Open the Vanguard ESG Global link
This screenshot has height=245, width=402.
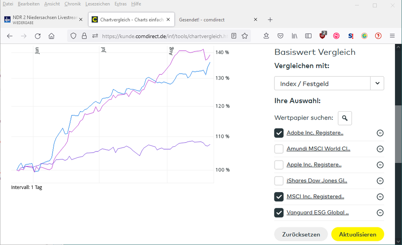pos(317,212)
